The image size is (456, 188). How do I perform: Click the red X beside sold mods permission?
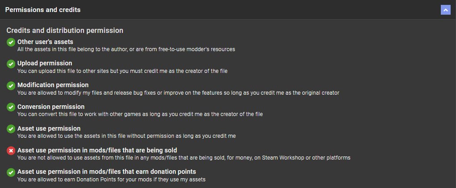coord(11,151)
